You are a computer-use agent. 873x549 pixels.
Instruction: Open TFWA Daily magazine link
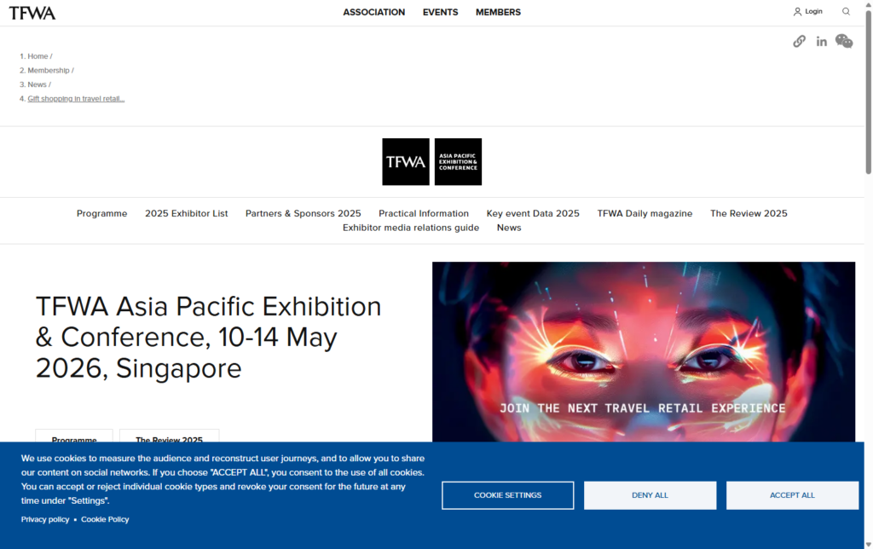(645, 213)
